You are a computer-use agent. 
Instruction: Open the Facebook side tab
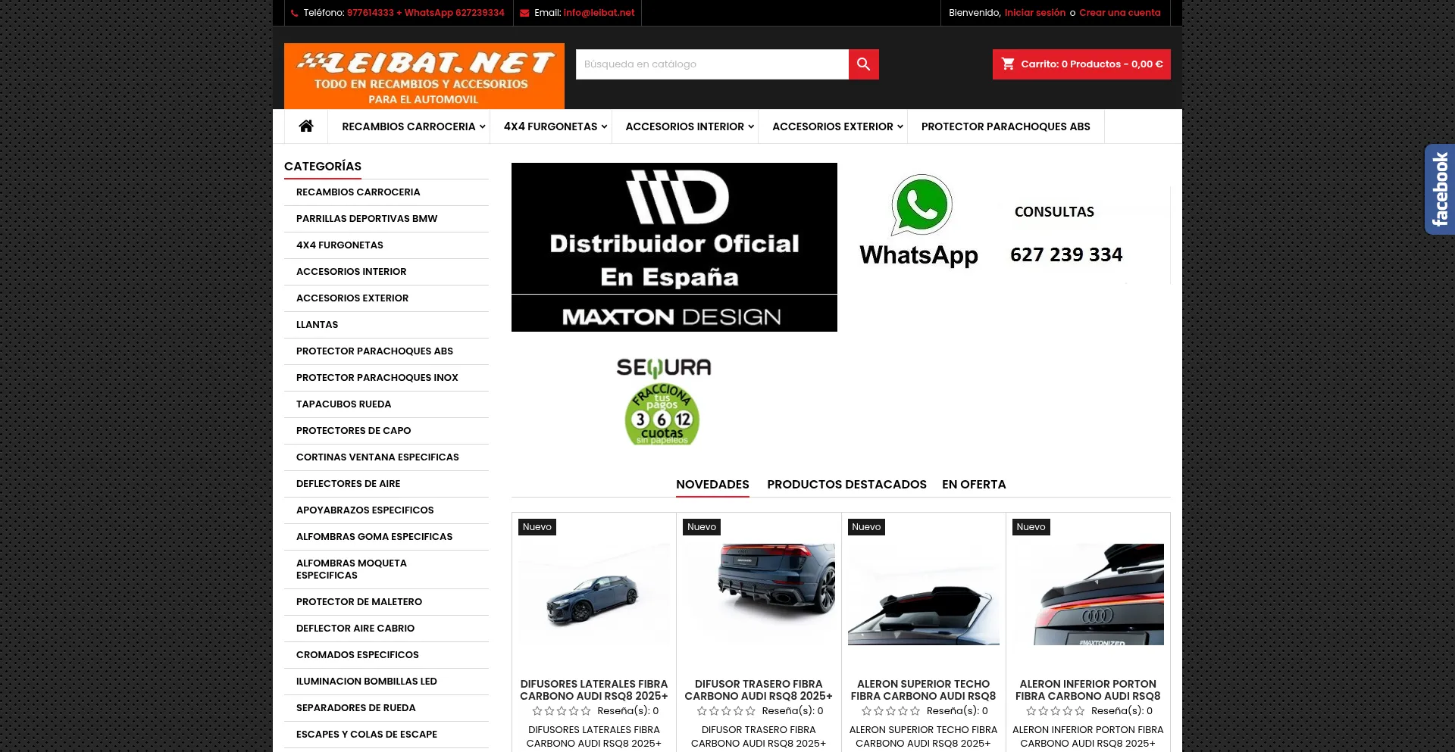pos(1439,189)
